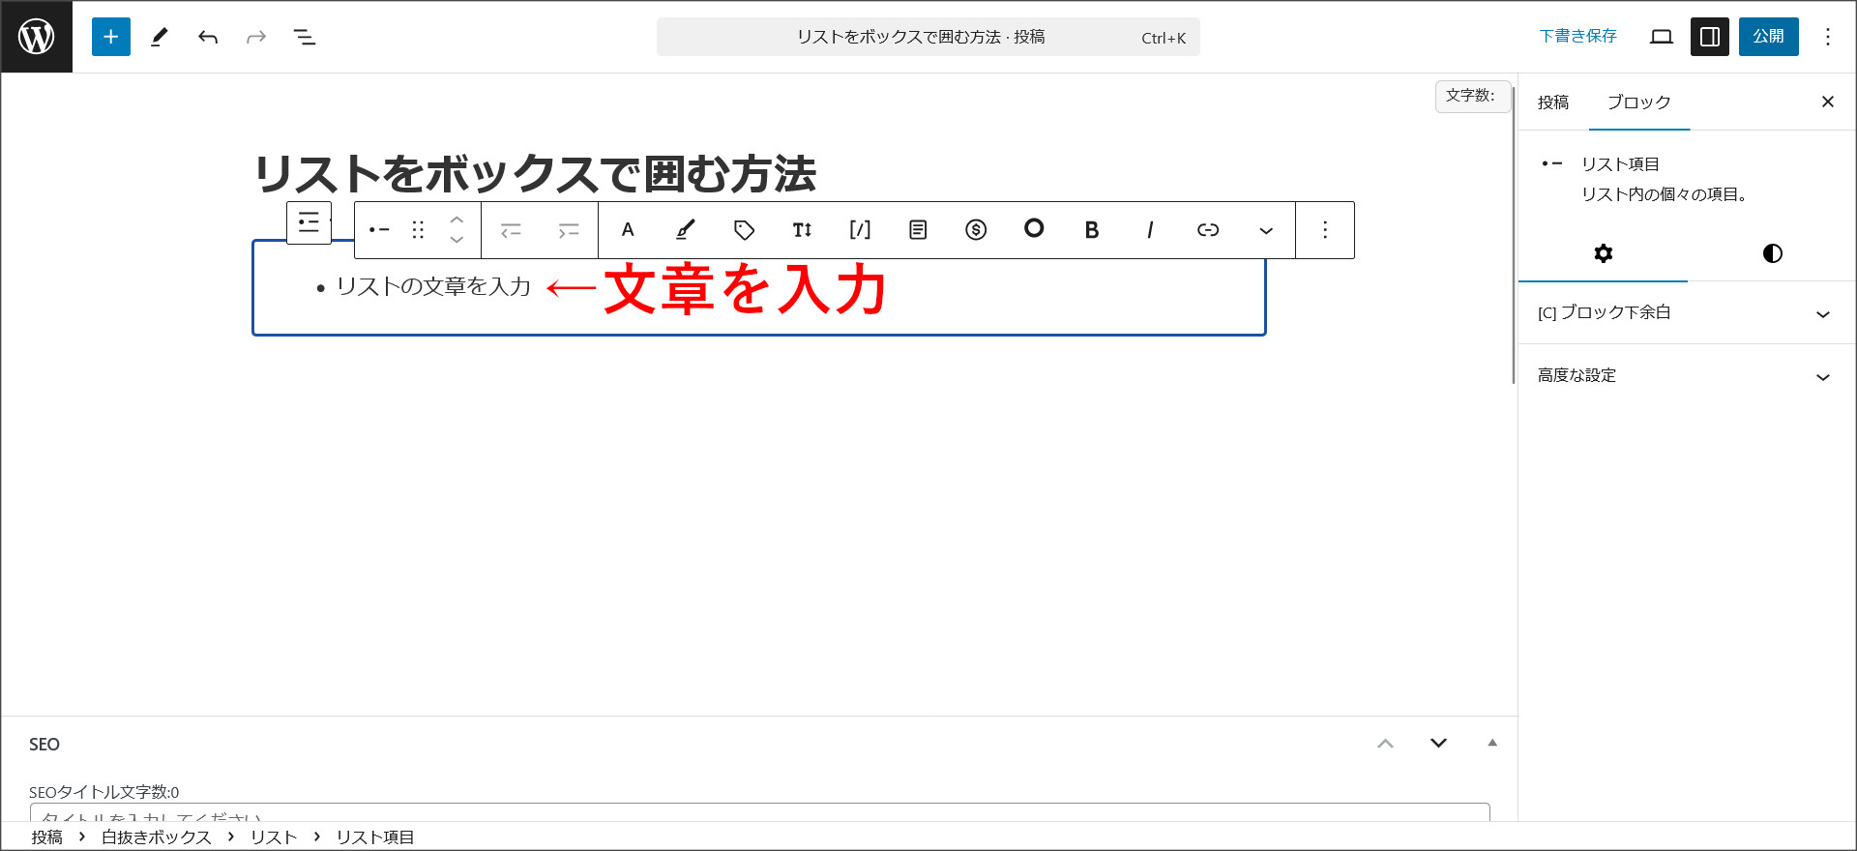Expand the [C] ブロック下余白 panel
The height and width of the screenshot is (851, 1857).
click(1687, 313)
